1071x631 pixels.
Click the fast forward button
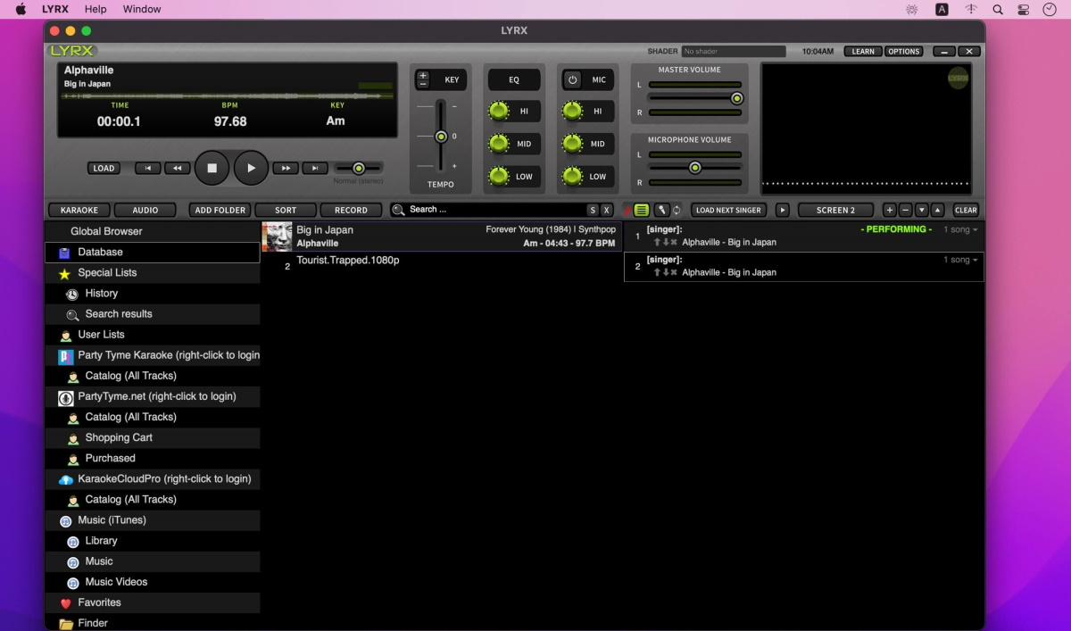[x=286, y=168]
